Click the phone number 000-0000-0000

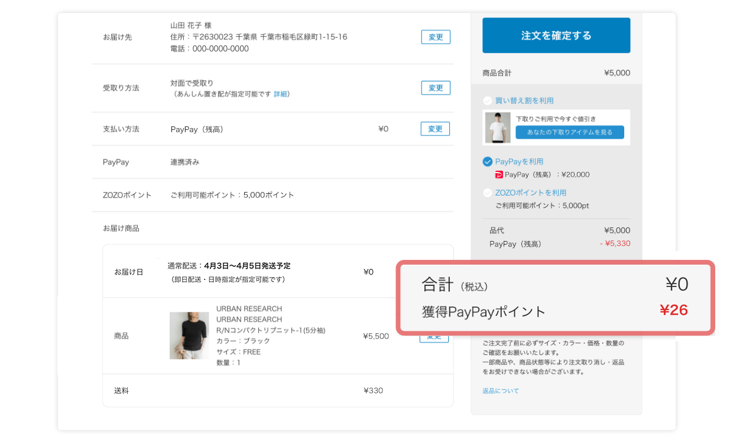(220, 48)
